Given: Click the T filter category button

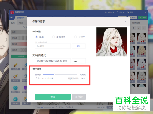Looking at the screenshot, I should click(x=133, y=28).
